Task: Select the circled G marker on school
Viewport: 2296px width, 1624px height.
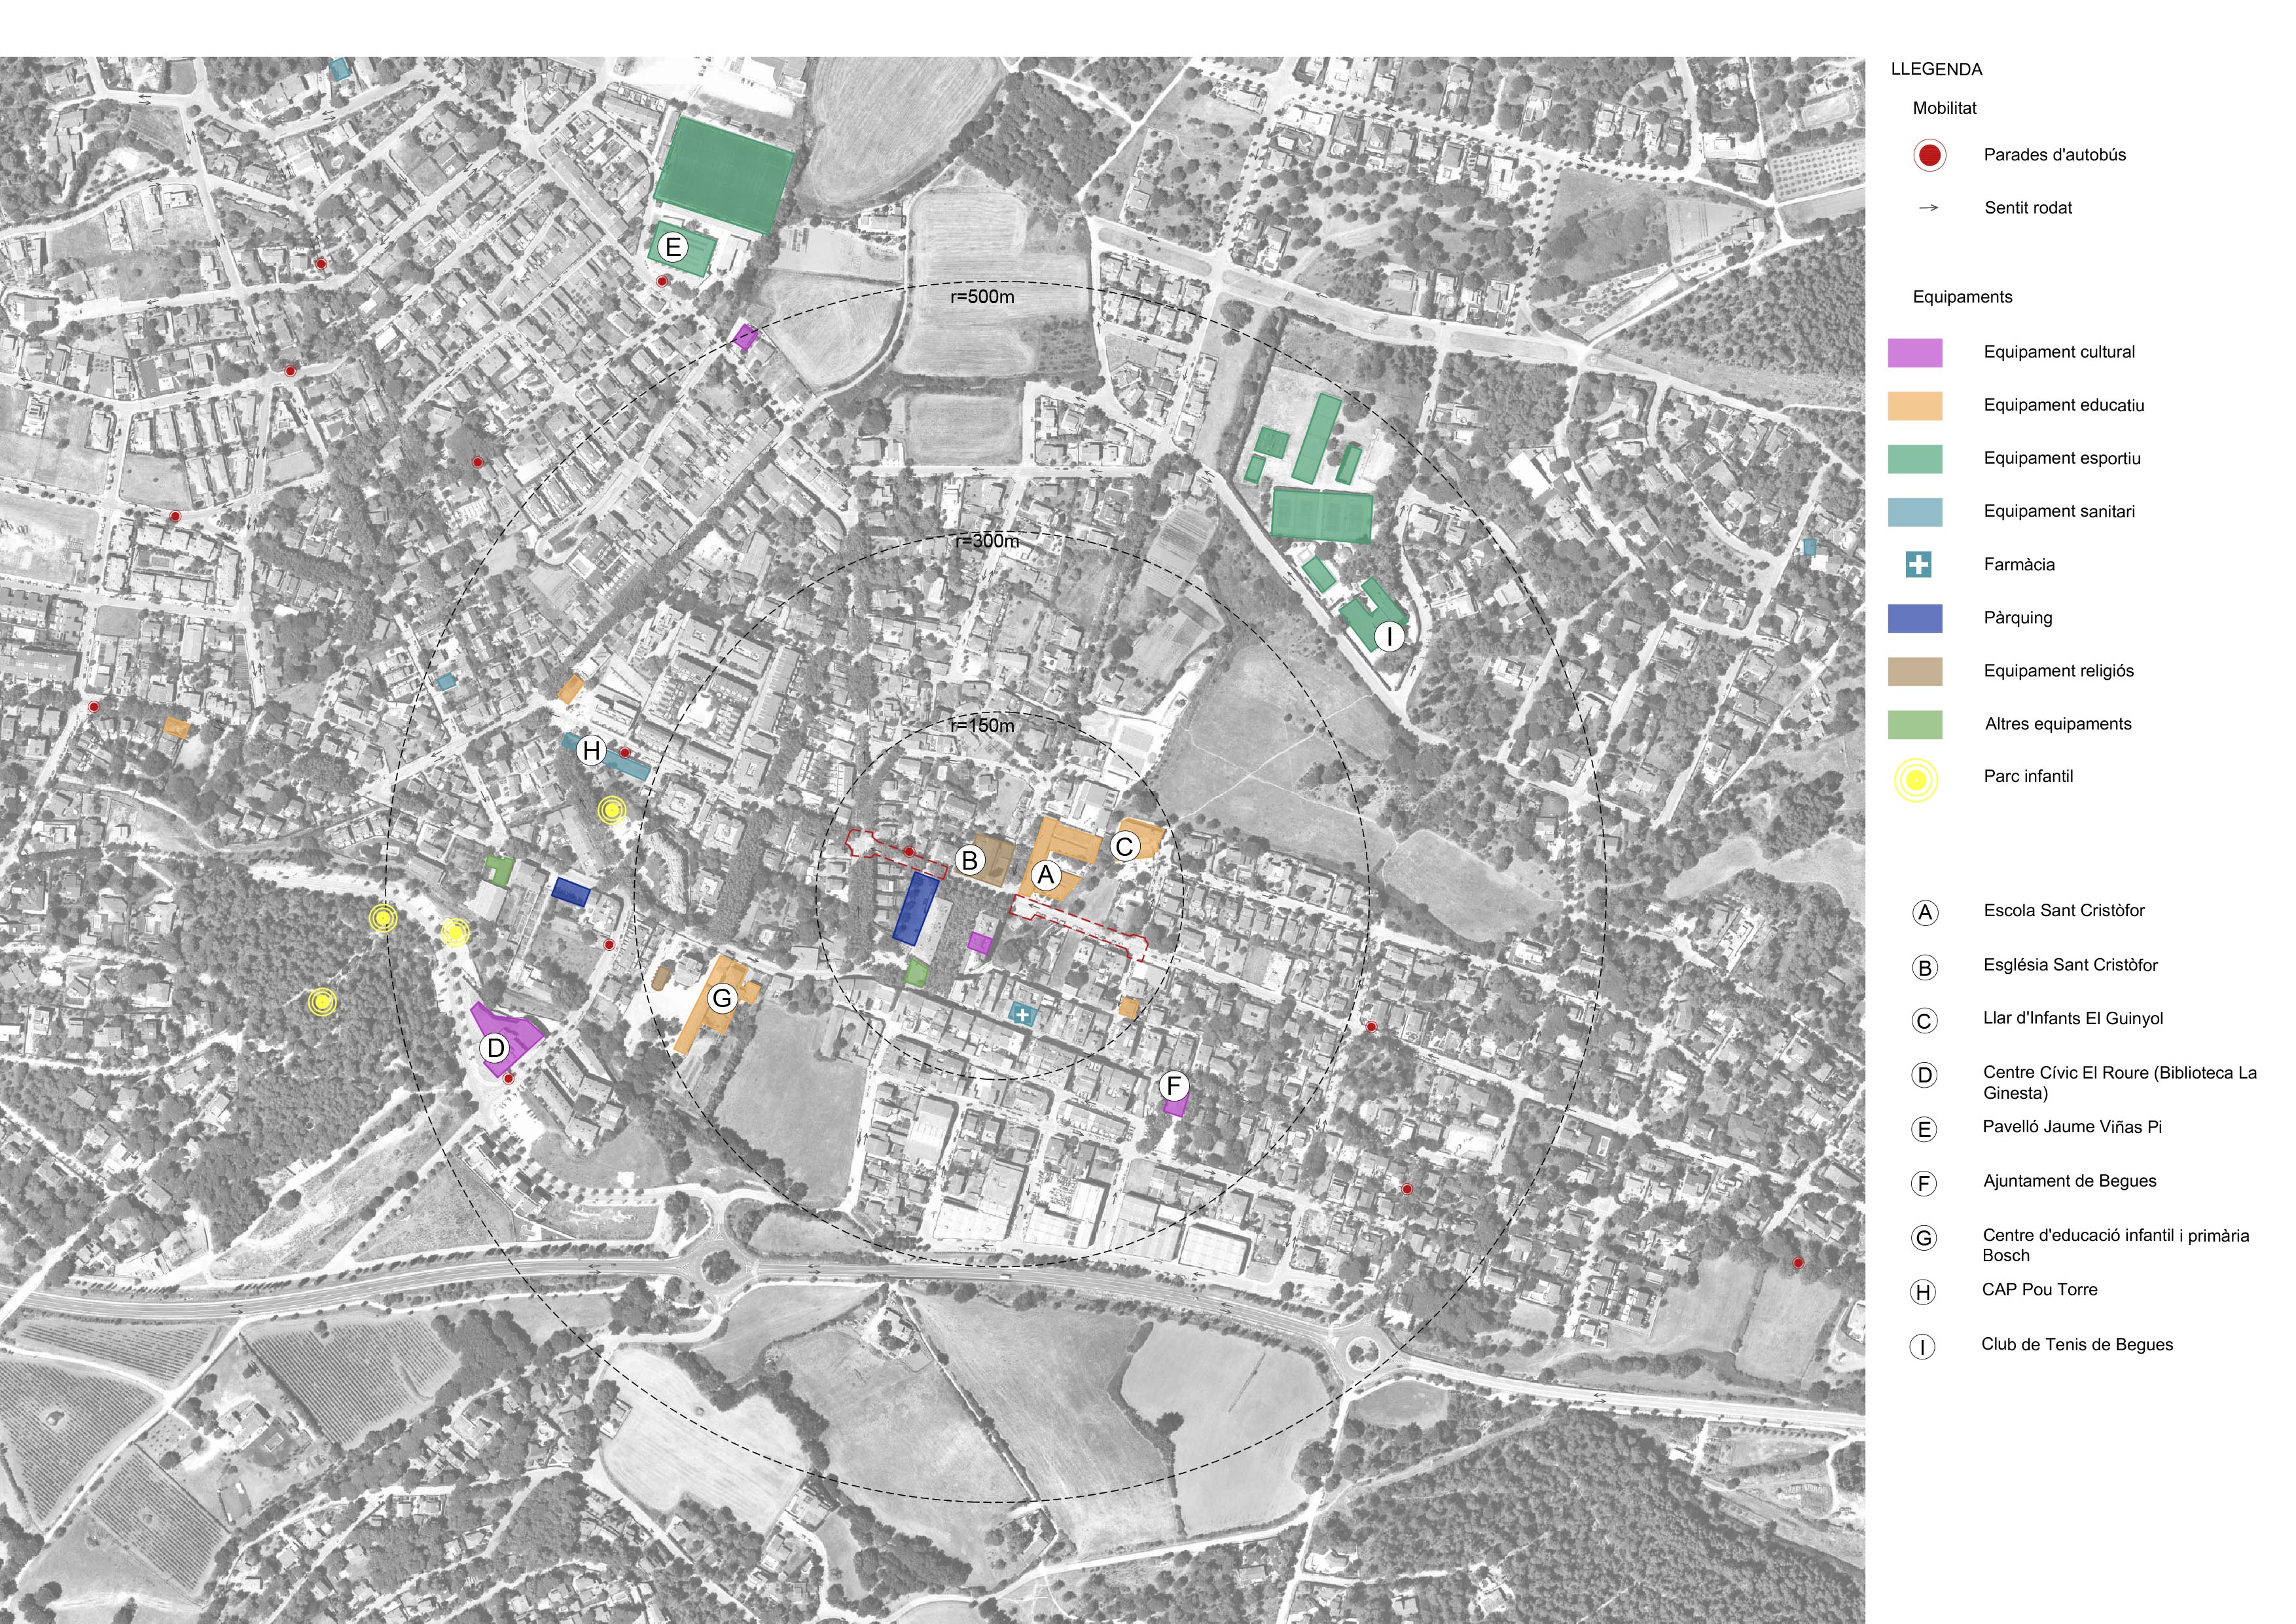Action: [722, 997]
